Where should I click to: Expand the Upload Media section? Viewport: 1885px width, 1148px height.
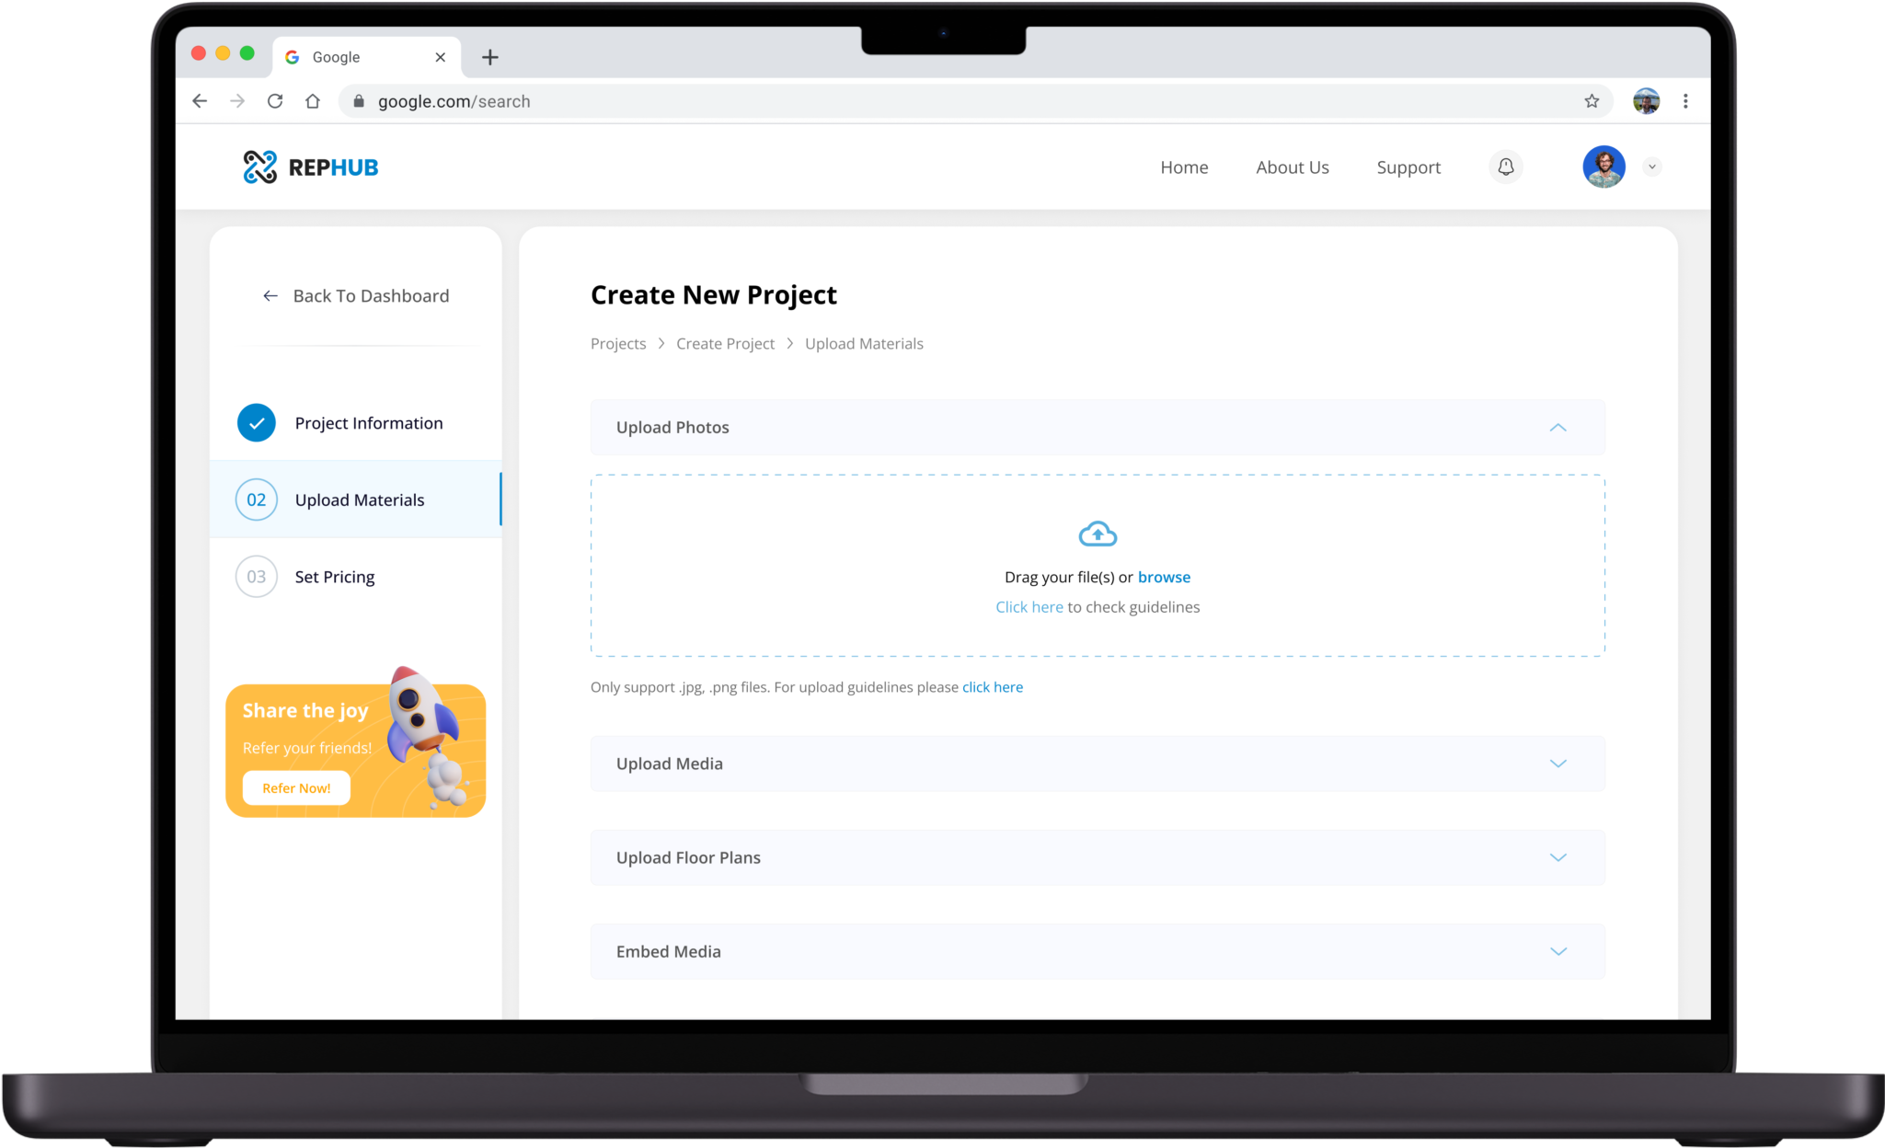point(1557,763)
